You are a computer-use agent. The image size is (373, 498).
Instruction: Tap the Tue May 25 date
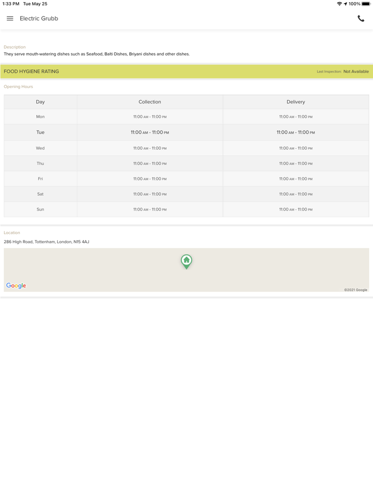click(35, 4)
